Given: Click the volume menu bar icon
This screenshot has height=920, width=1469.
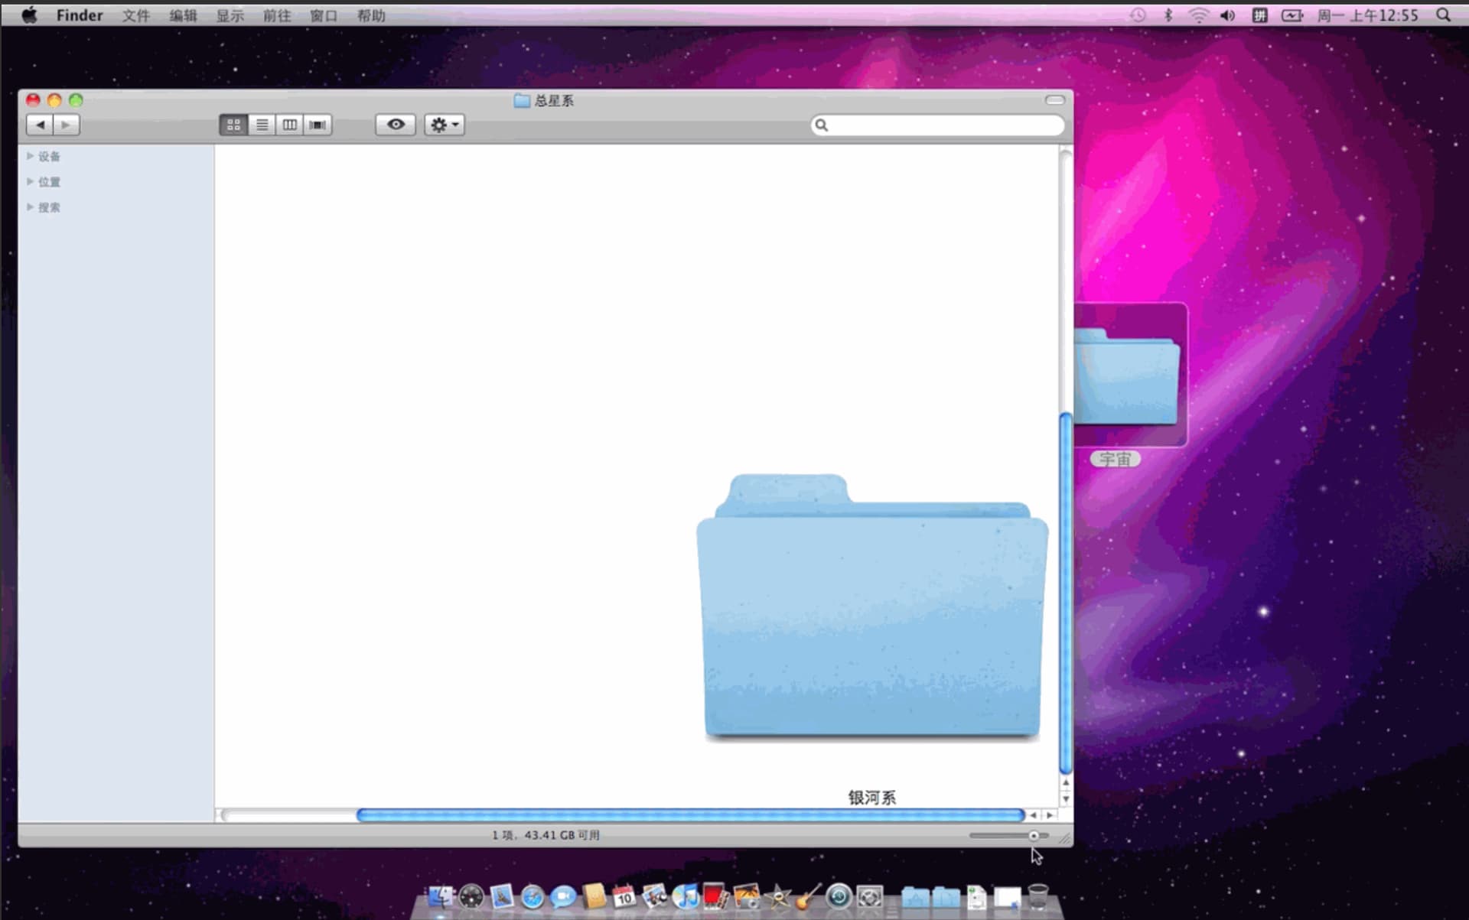Looking at the screenshot, I should (x=1228, y=15).
